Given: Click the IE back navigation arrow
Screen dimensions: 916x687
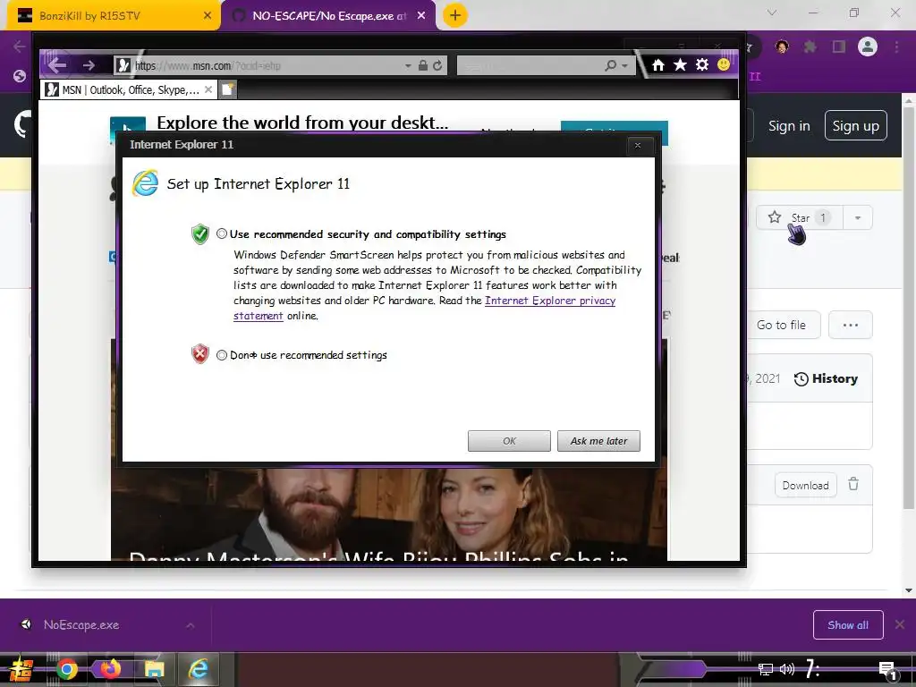Looking at the screenshot, I should [56, 64].
